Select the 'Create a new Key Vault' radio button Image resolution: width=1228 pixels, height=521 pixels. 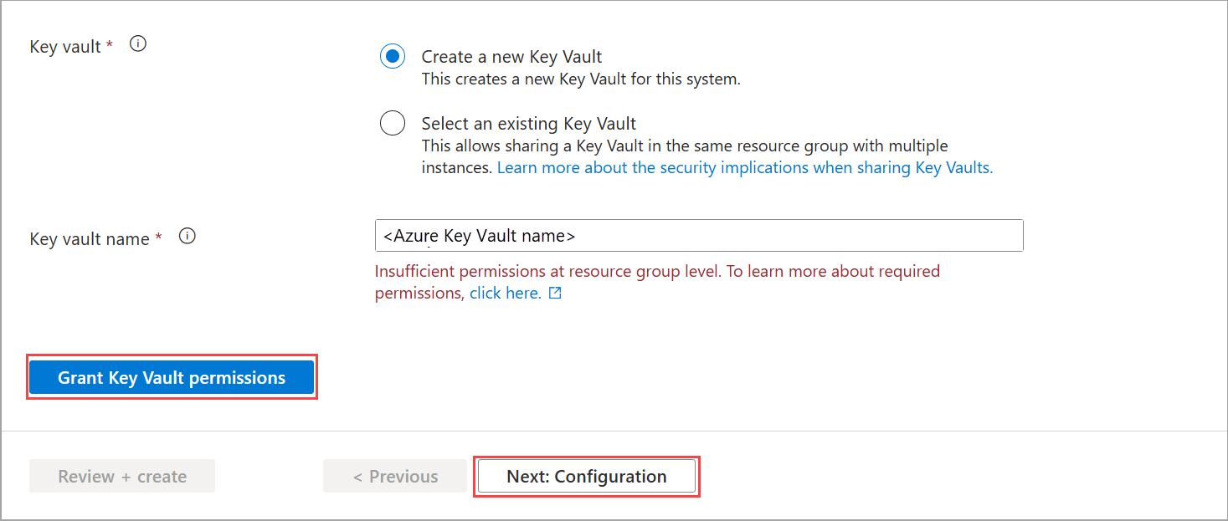(392, 57)
